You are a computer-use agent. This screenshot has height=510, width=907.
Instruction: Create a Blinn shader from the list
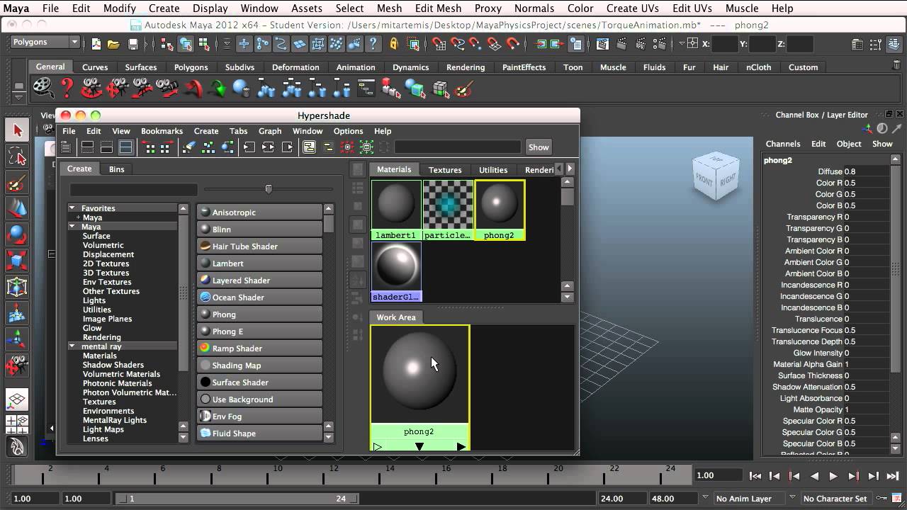[x=260, y=229]
